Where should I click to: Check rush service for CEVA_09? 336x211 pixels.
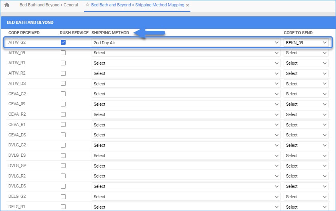[63, 104]
